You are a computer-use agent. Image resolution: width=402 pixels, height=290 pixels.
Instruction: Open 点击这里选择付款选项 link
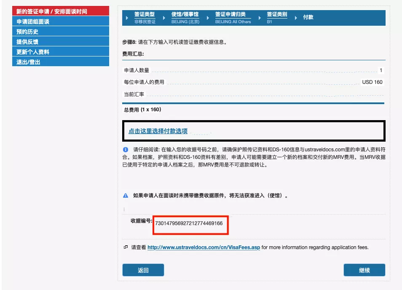[x=158, y=131]
